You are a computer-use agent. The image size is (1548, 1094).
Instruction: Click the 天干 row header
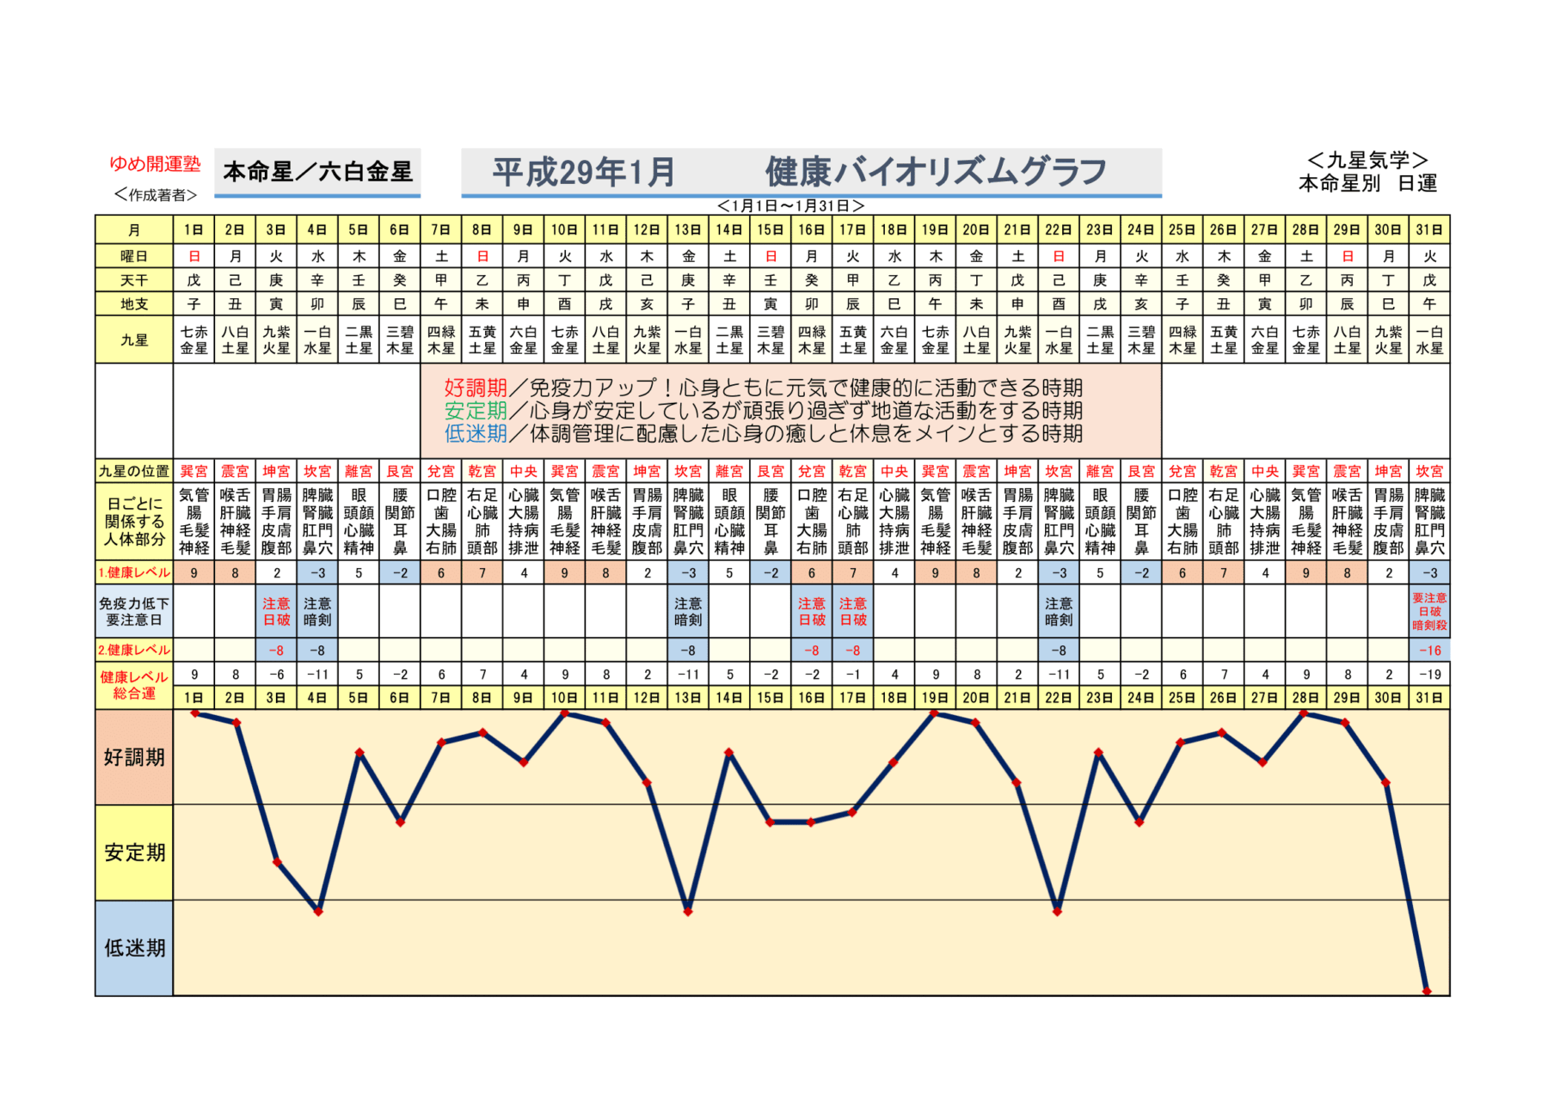[x=134, y=280]
